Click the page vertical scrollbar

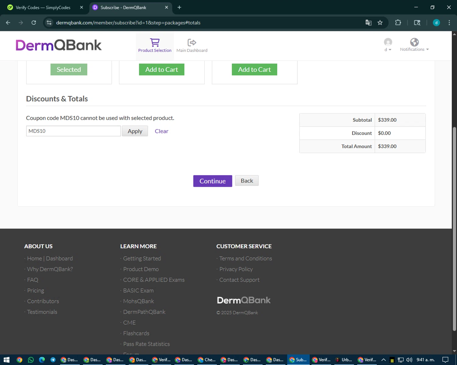pos(454,228)
